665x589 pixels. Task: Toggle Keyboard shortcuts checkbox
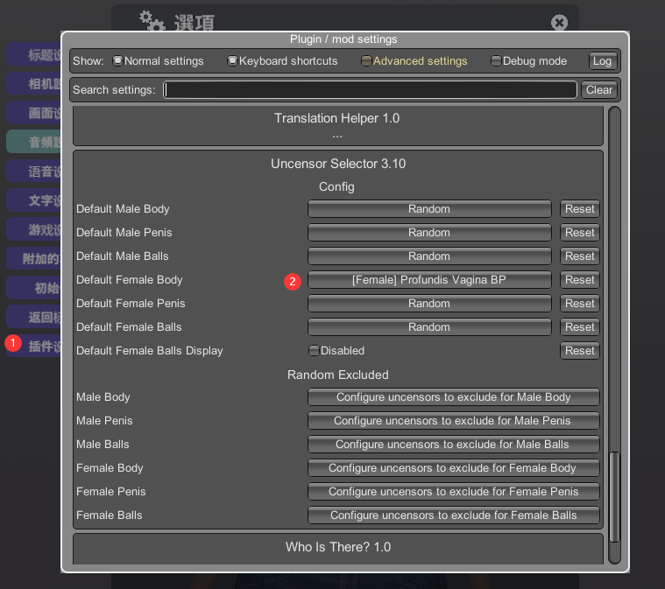click(x=232, y=61)
